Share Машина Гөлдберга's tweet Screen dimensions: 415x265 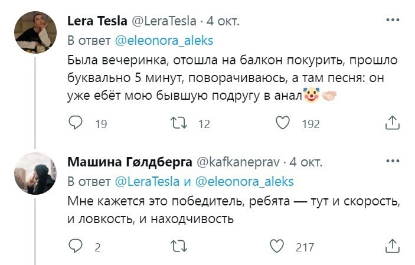click(392, 246)
